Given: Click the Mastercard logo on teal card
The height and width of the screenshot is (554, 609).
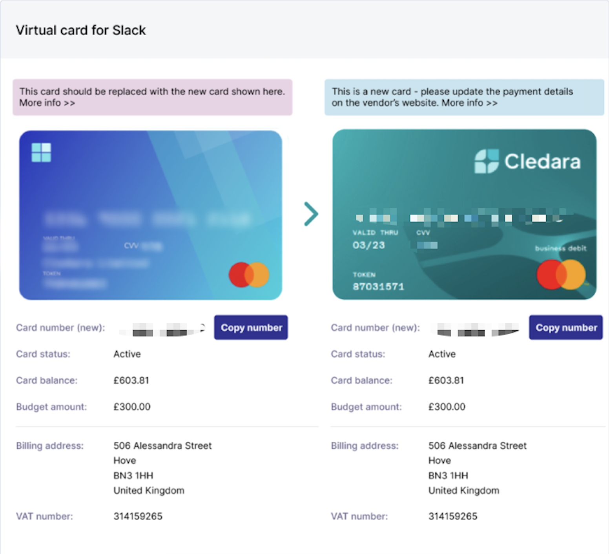Looking at the screenshot, I should 561,274.
